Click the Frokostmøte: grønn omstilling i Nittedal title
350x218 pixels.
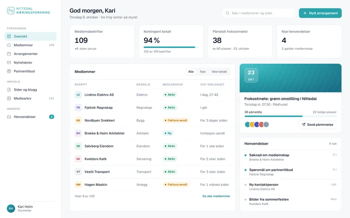[280, 99]
